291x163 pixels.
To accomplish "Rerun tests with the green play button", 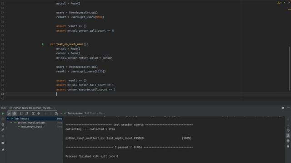I will 3,114.
